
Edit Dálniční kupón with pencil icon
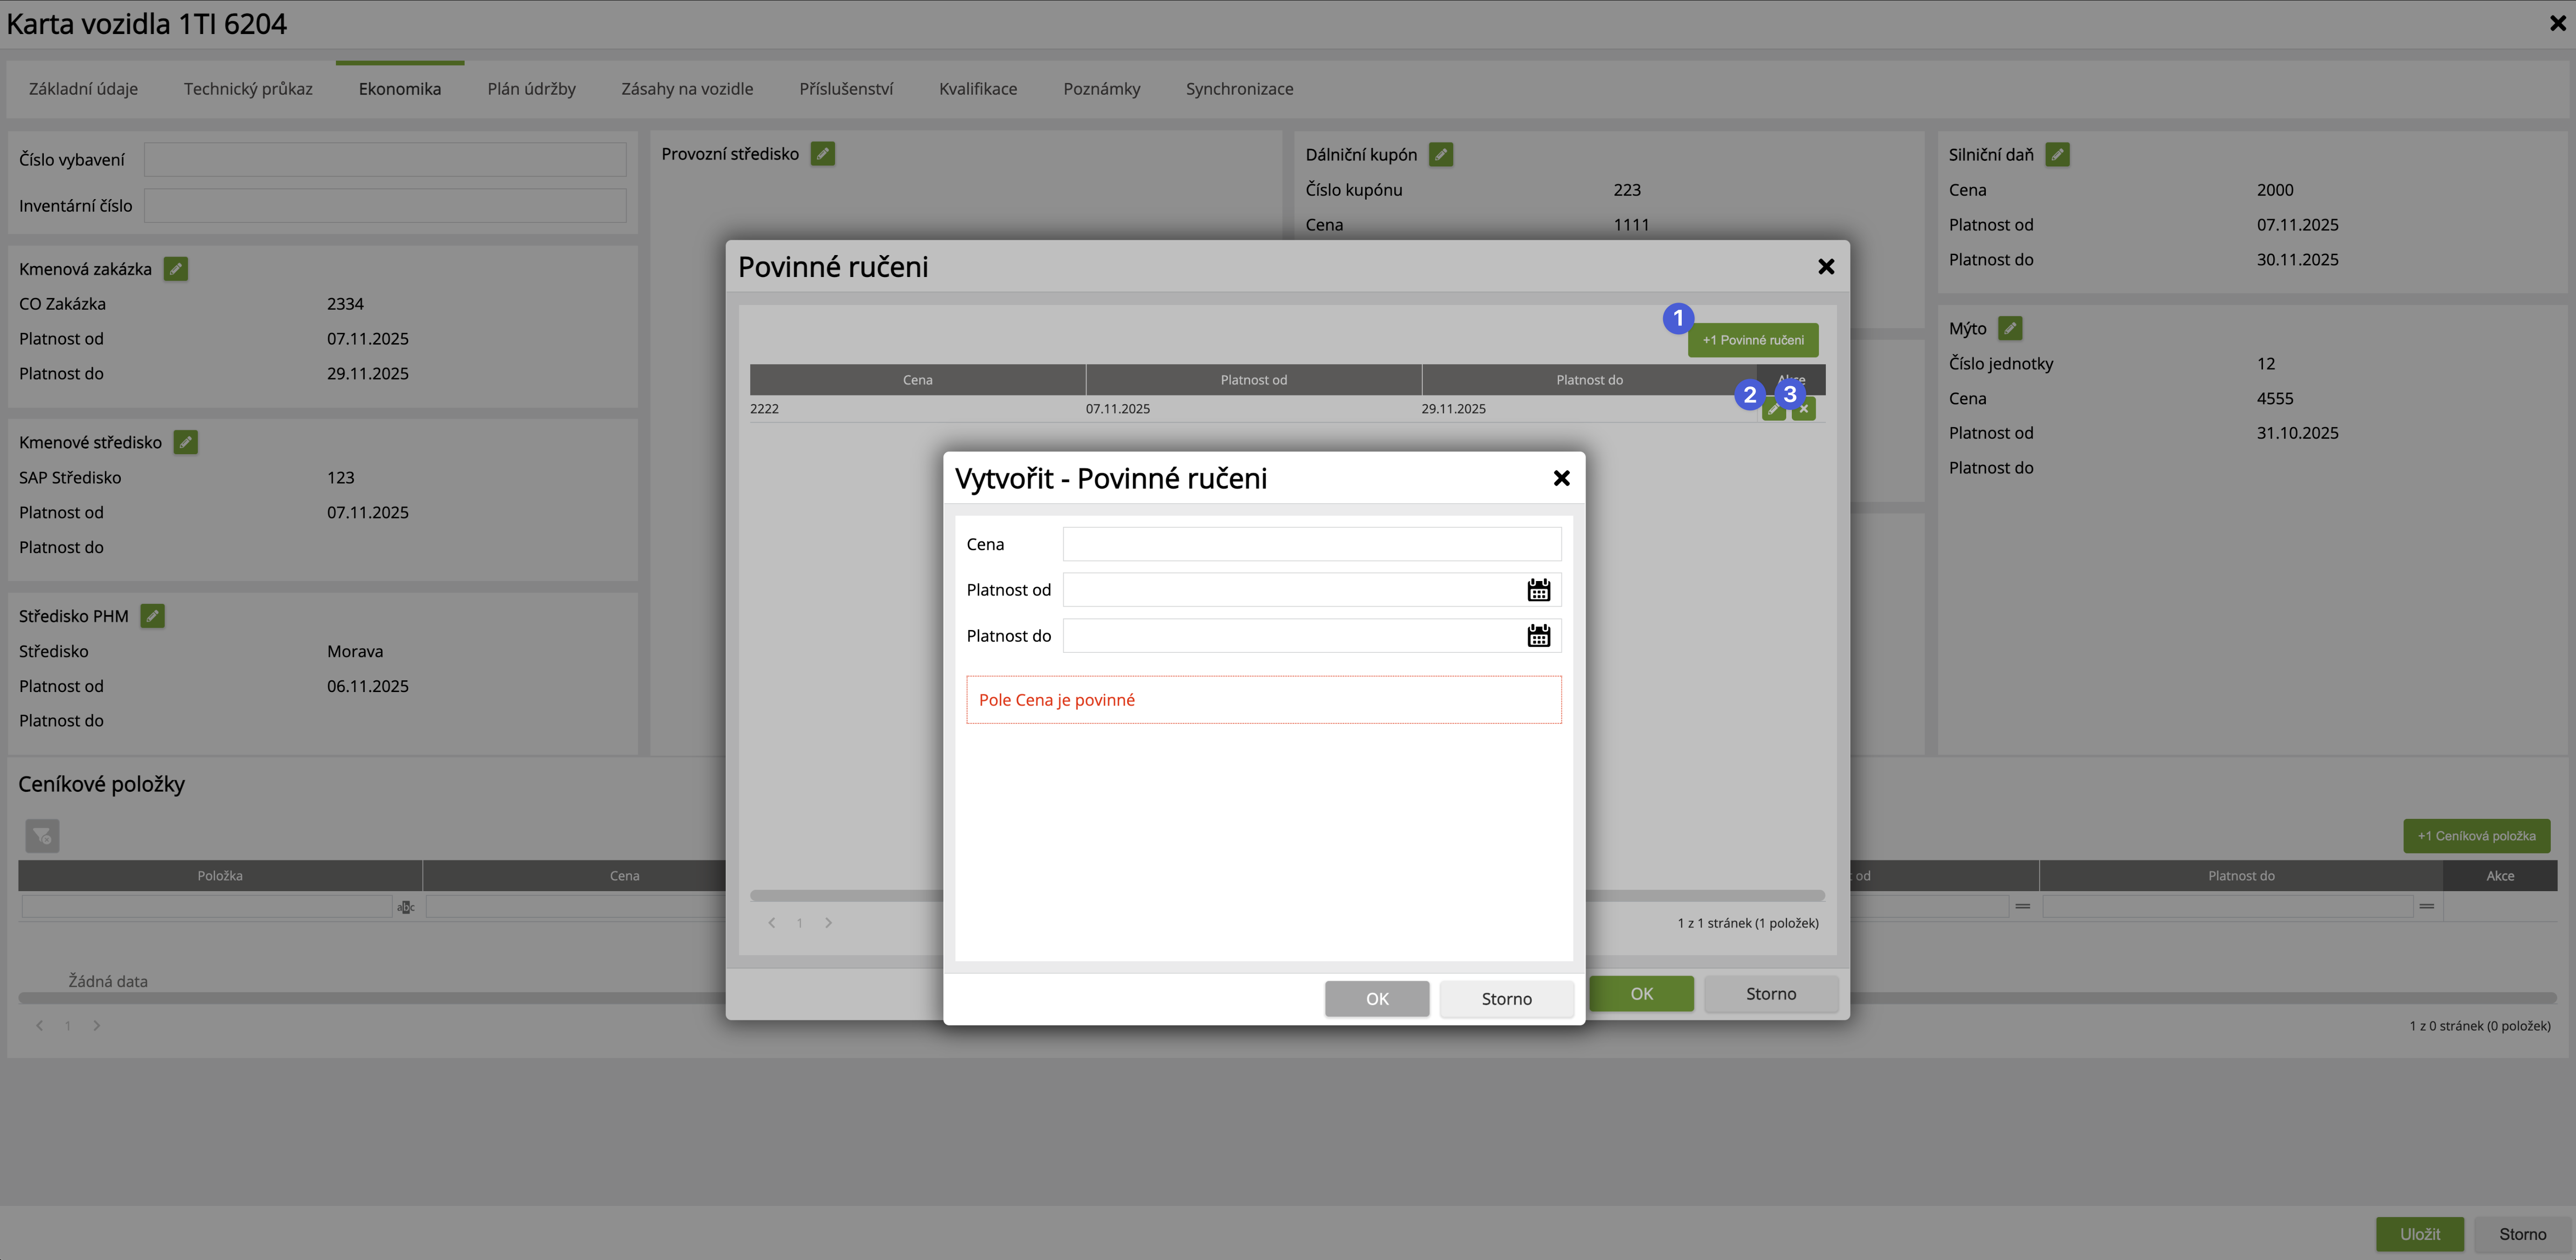(1441, 155)
